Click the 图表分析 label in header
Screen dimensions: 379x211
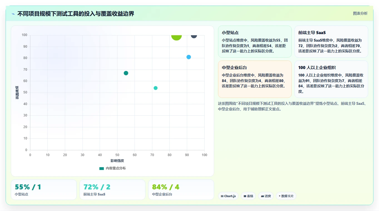tap(360, 13)
